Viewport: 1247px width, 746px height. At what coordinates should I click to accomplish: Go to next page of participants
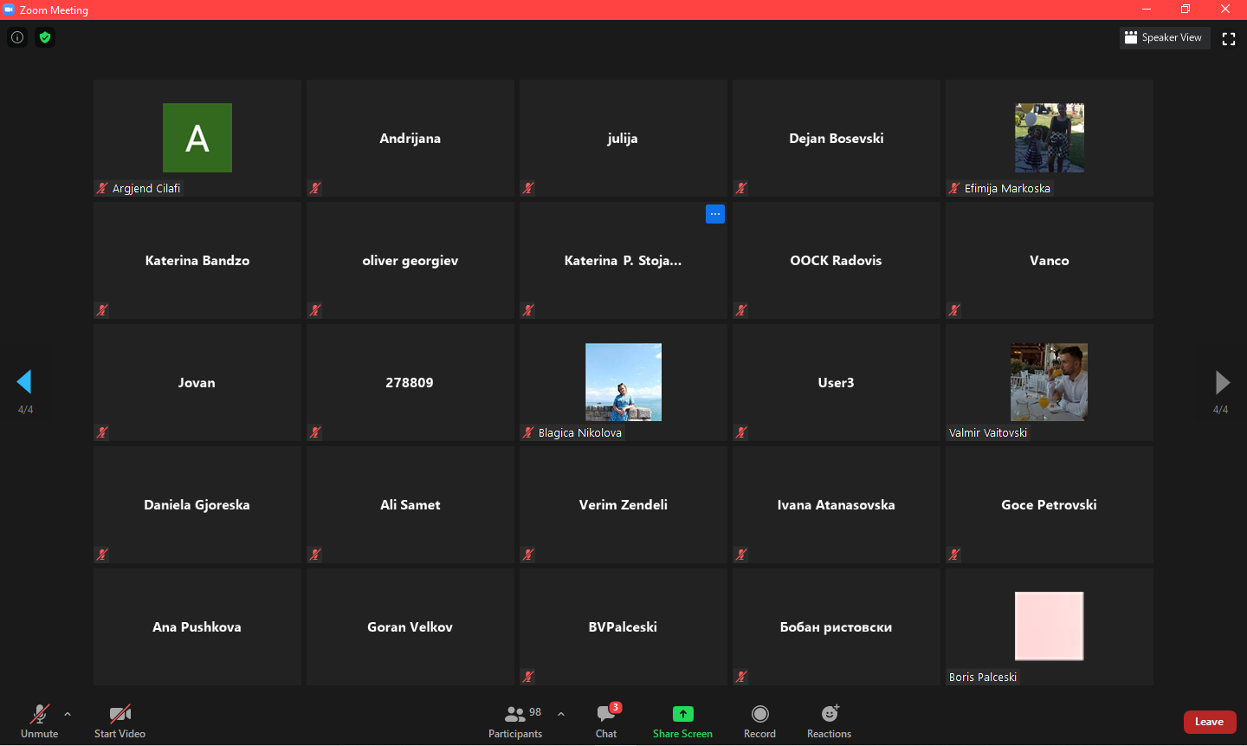coord(1222,382)
